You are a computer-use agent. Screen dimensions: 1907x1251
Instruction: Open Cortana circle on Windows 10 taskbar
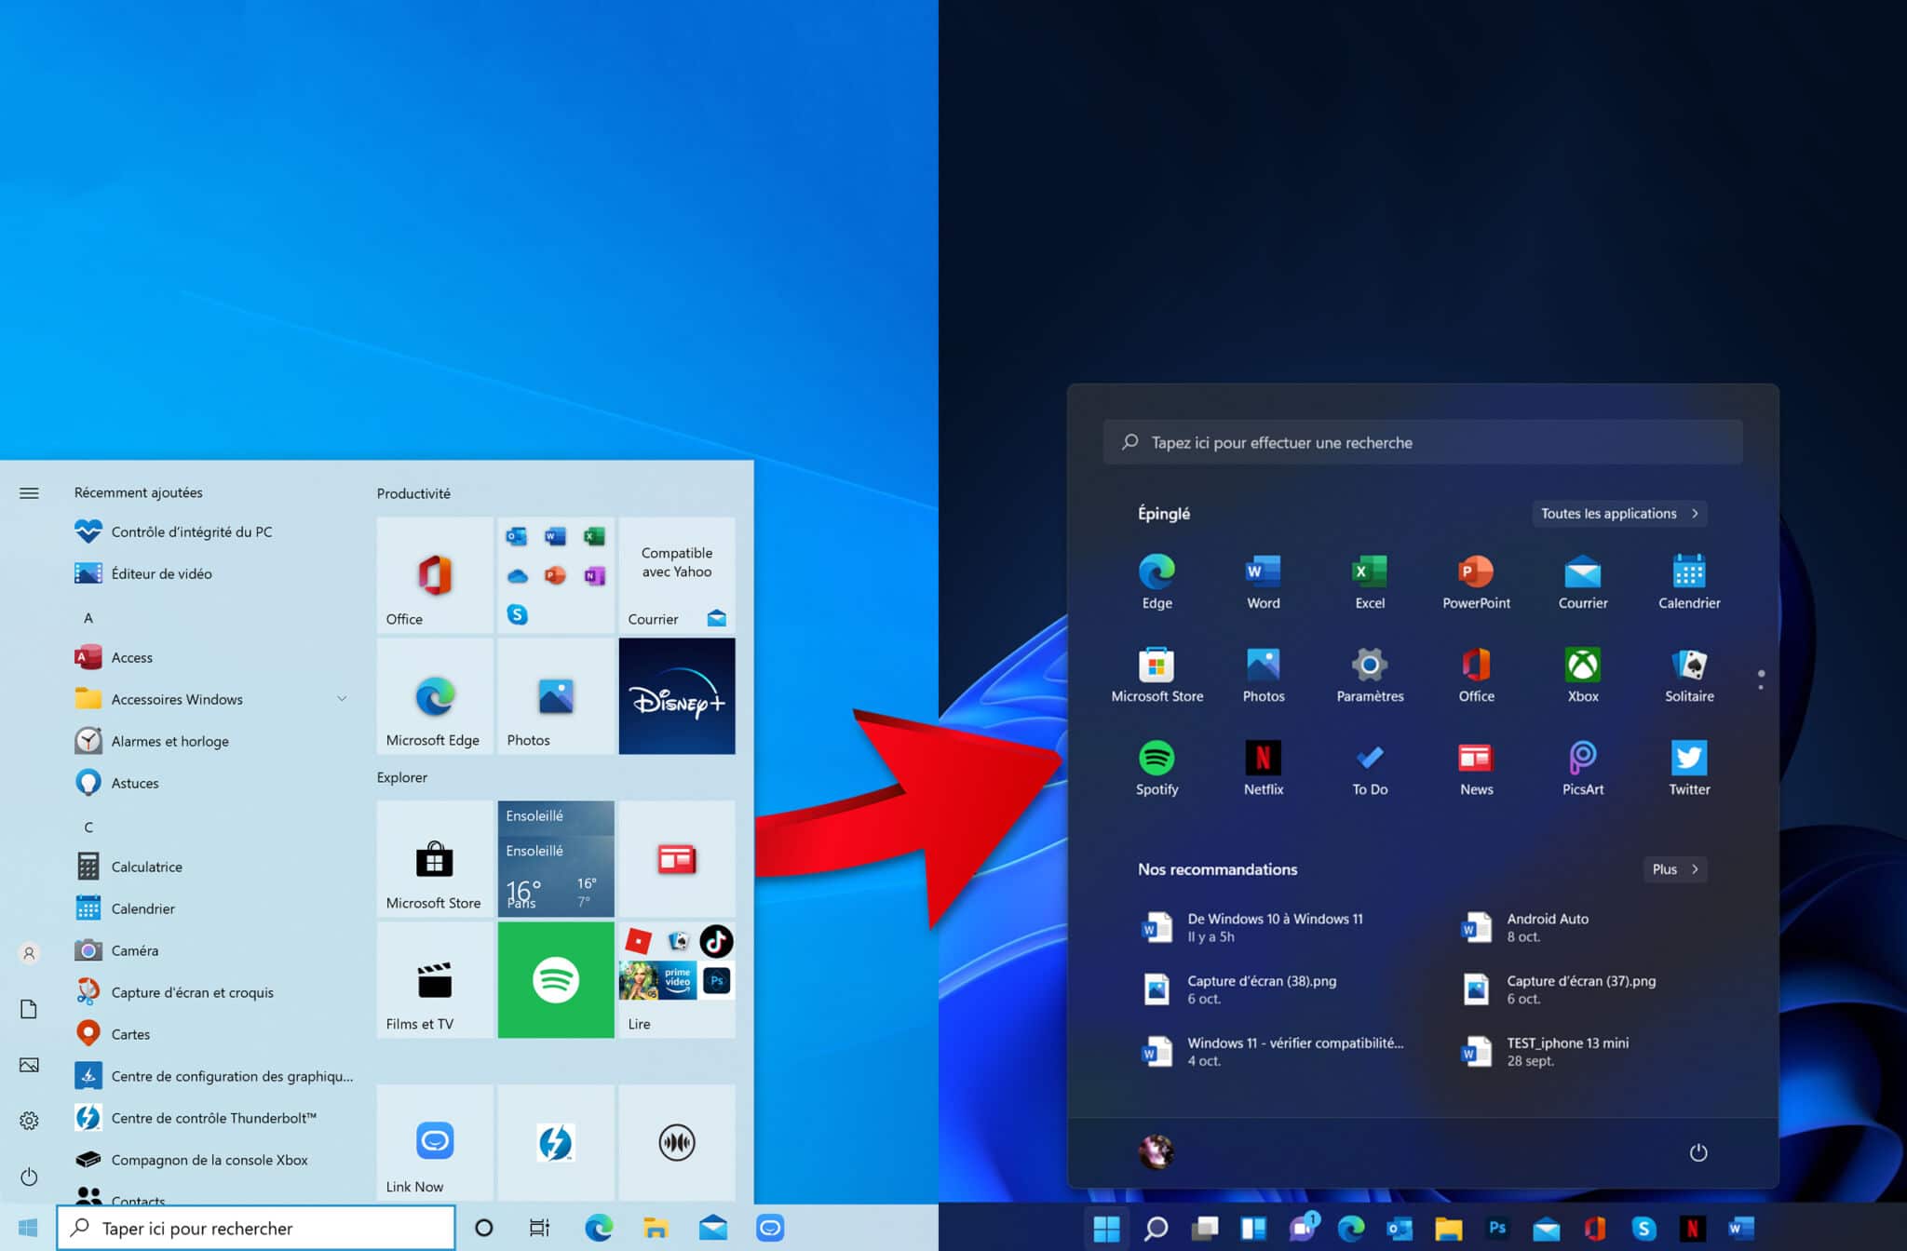483,1228
